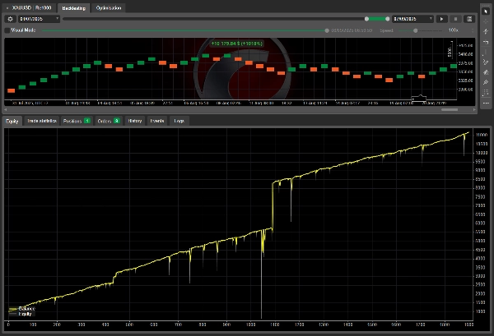494x336 pixels.
Task: Open the Trade statistics tab
Action: tap(40, 121)
